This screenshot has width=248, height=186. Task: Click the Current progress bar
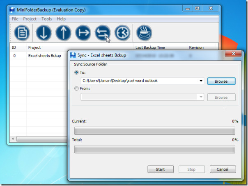155,131
